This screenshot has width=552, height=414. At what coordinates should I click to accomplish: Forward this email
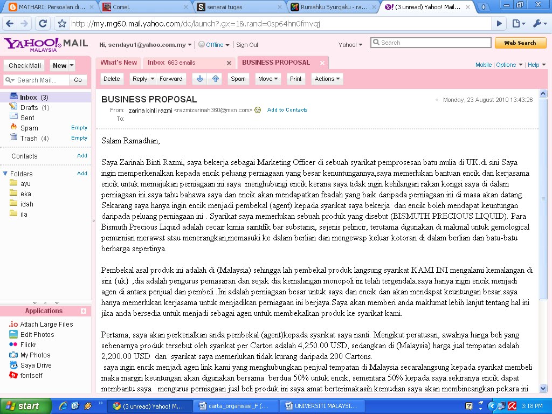click(171, 79)
